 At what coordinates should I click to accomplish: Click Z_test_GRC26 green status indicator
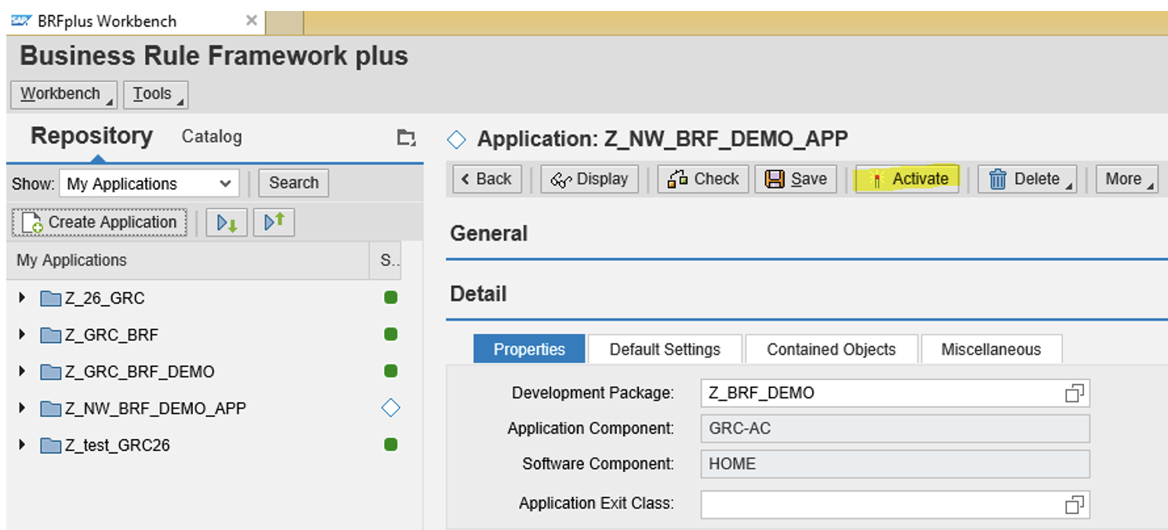pyautogui.click(x=390, y=445)
